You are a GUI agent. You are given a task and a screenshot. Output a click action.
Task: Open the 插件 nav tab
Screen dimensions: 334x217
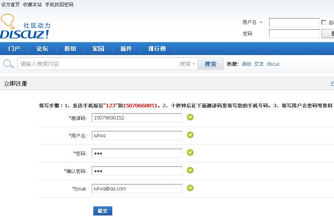pyautogui.click(x=126, y=49)
